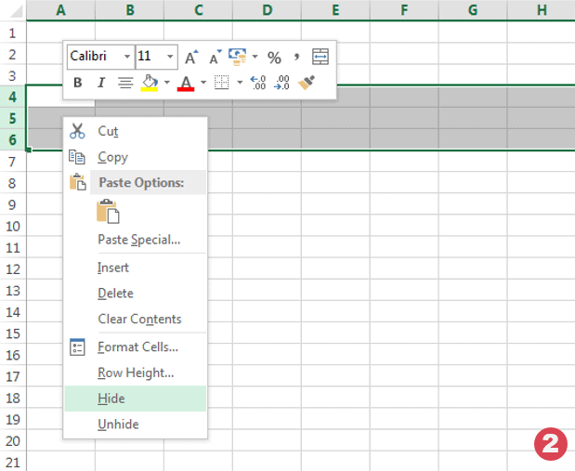Toggle Bold in the mini toolbar
This screenshot has width=575, height=471.
[x=77, y=83]
